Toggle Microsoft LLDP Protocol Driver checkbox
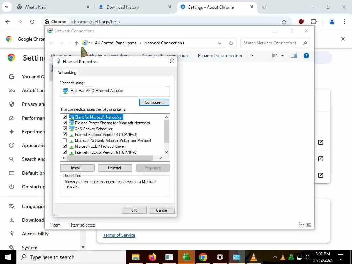 tap(65, 146)
